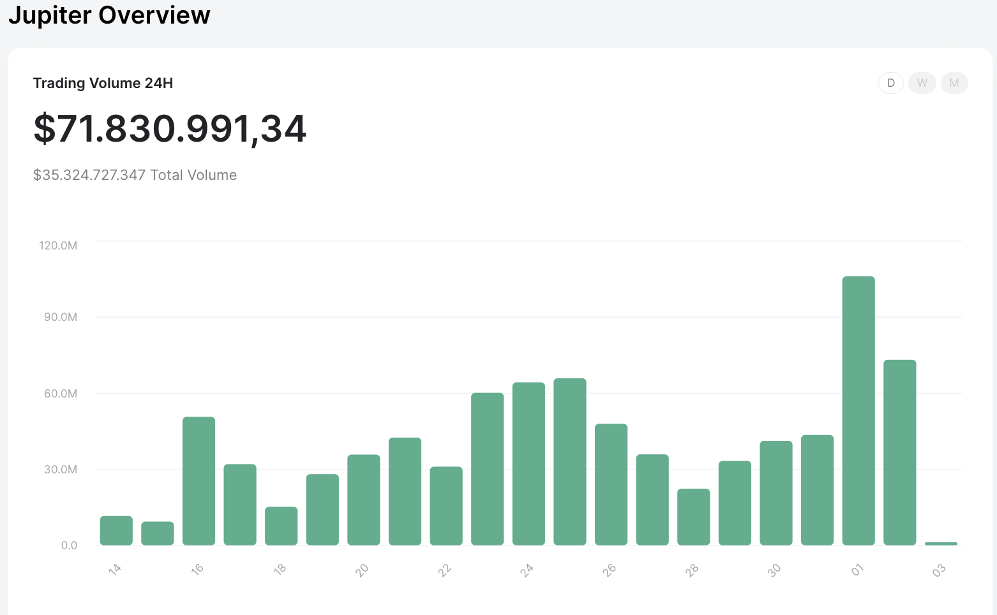
Task: Click the x-axis date label 14
Action: pyautogui.click(x=115, y=569)
